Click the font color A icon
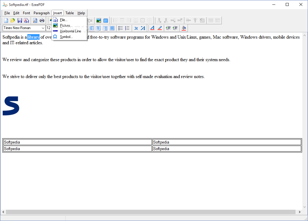 click(153, 28)
